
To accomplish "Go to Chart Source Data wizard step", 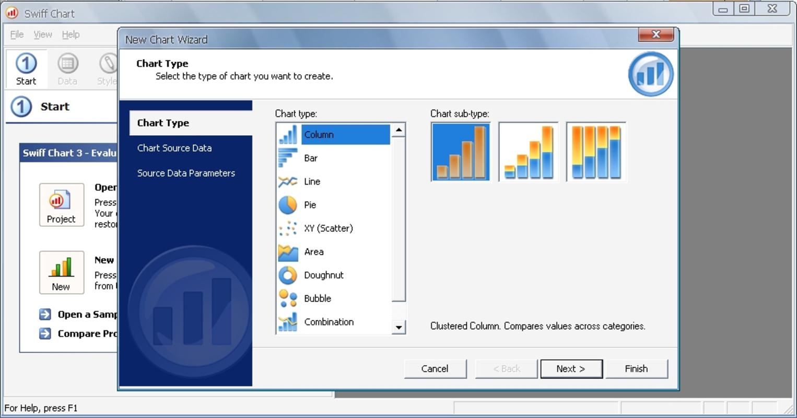I will click(174, 148).
